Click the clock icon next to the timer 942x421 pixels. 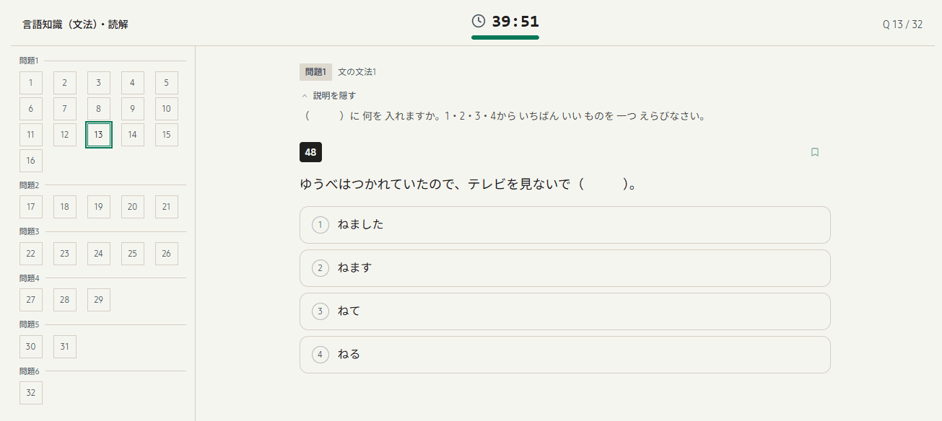[x=476, y=22]
